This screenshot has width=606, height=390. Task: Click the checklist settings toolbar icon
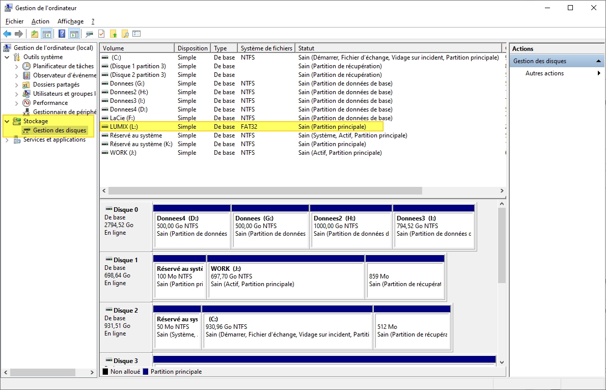point(136,34)
